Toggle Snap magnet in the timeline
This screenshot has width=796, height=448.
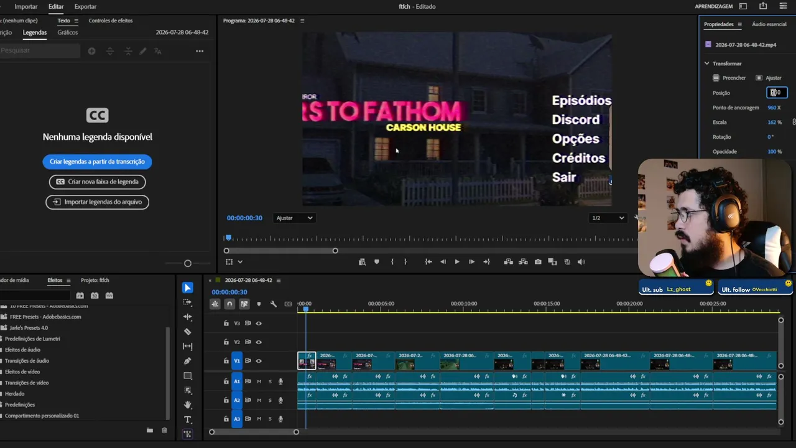click(x=229, y=304)
